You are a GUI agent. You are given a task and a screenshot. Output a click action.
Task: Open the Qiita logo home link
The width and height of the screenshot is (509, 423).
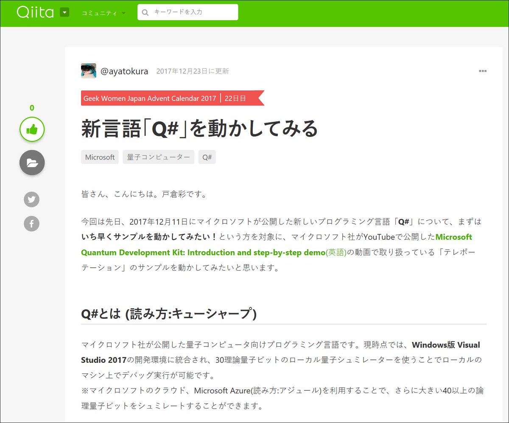point(35,12)
